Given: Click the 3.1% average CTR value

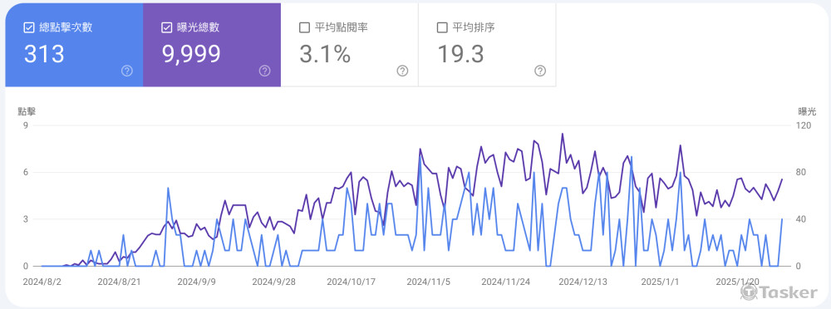Looking at the screenshot, I should tap(325, 54).
